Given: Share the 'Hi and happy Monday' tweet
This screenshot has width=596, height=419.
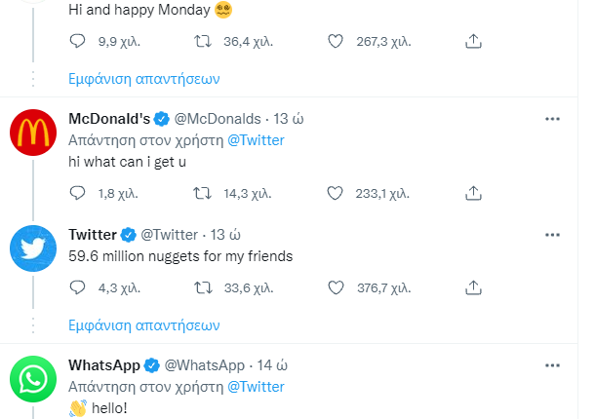Looking at the screenshot, I should [x=473, y=41].
